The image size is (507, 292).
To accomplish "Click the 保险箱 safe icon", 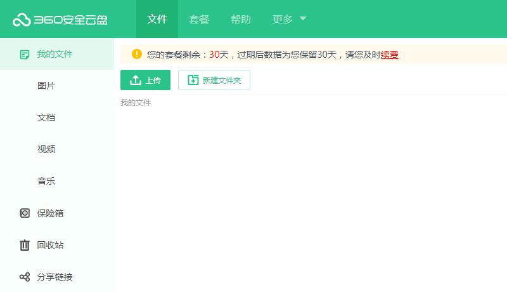I will 25,213.
